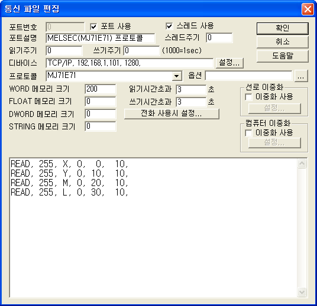Expand the 프로토콜 MJ71E71 dropdown arrow
317x306 pixels.
point(176,76)
